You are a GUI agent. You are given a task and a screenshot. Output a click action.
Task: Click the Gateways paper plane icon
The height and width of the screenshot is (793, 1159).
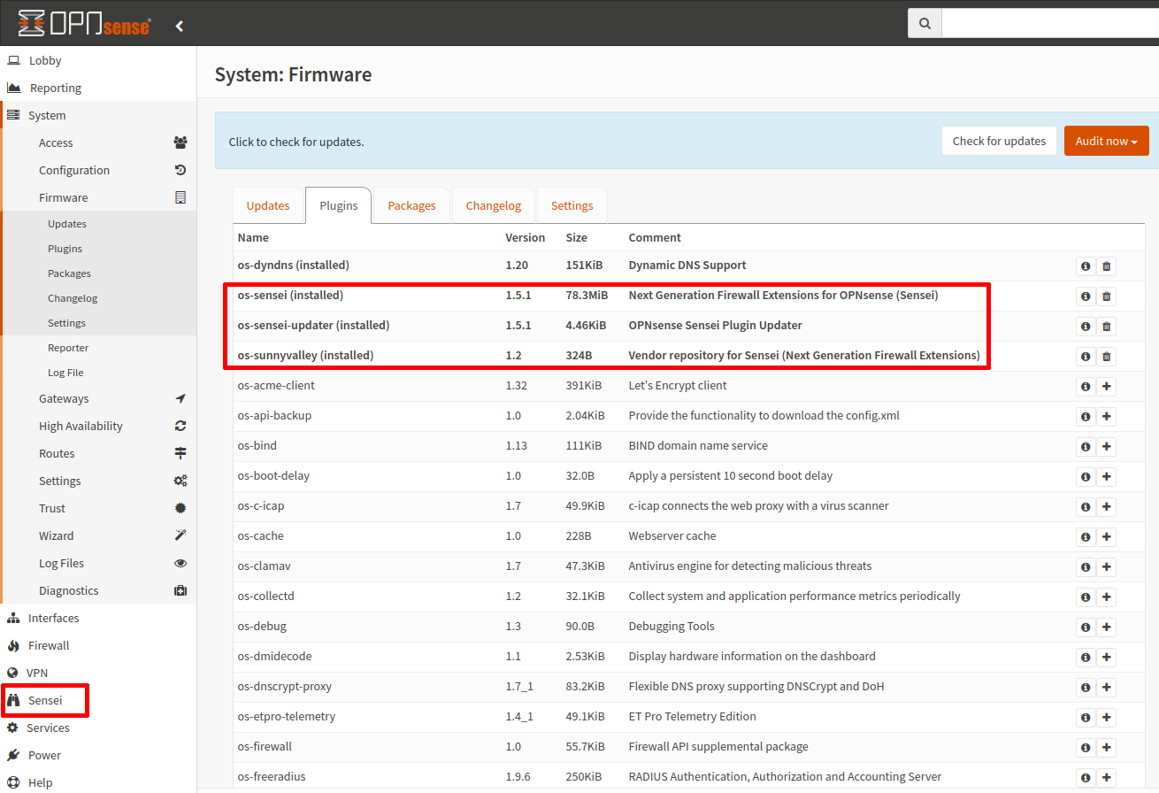click(x=180, y=398)
